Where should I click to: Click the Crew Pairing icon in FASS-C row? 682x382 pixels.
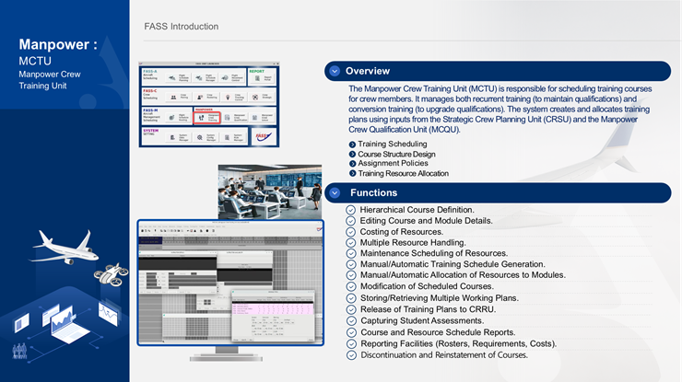(x=175, y=96)
